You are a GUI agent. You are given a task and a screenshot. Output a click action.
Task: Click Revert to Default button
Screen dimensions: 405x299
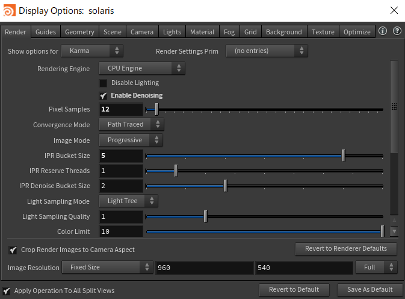pos(294,290)
